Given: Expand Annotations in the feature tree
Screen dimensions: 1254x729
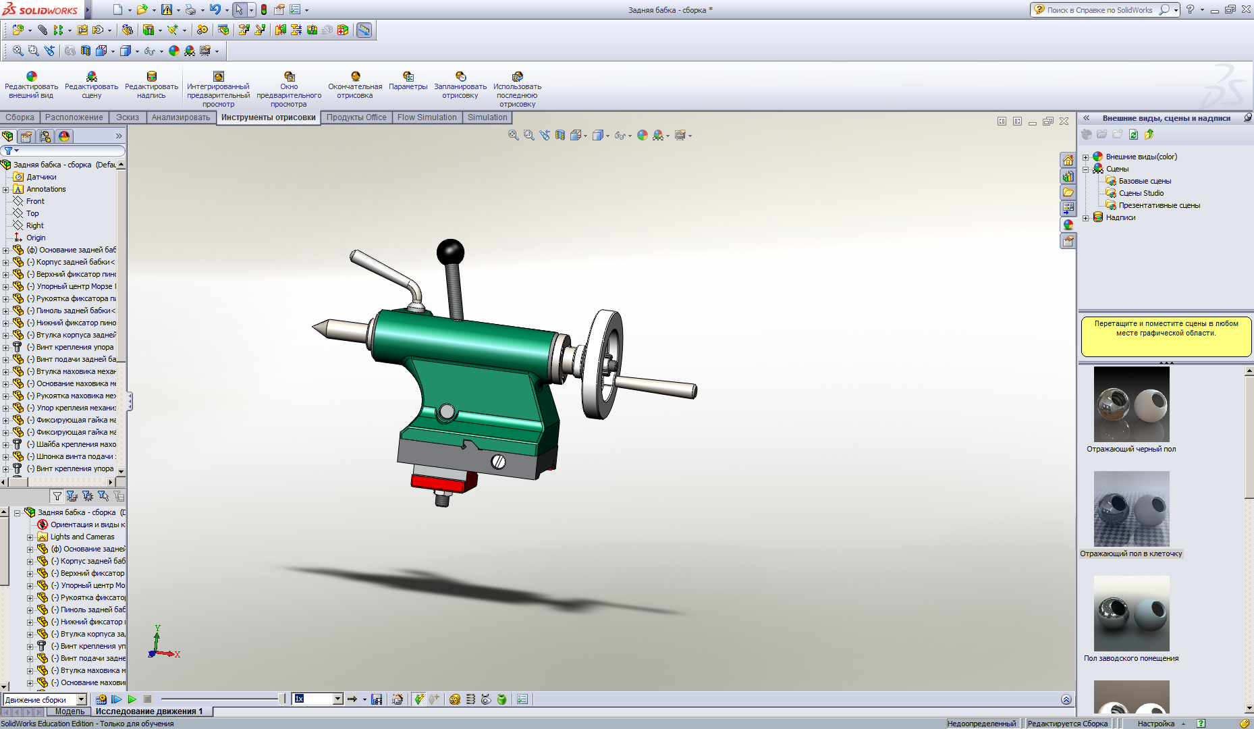Looking at the screenshot, I should 6,190.
